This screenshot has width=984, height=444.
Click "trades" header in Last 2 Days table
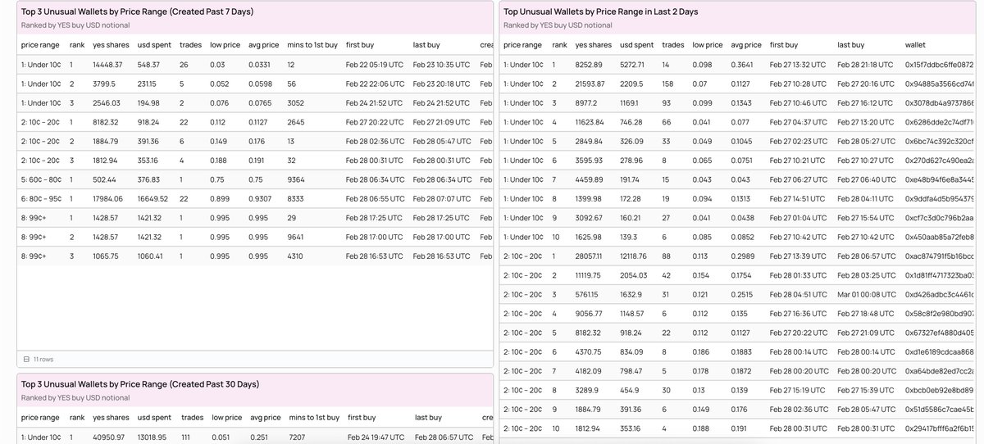[x=672, y=44]
